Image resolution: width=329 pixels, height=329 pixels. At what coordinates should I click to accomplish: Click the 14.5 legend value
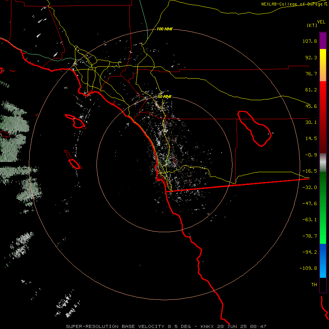click(x=311, y=139)
